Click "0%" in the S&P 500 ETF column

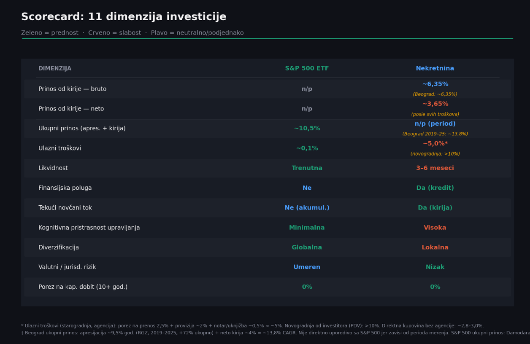pyautogui.click(x=307, y=287)
